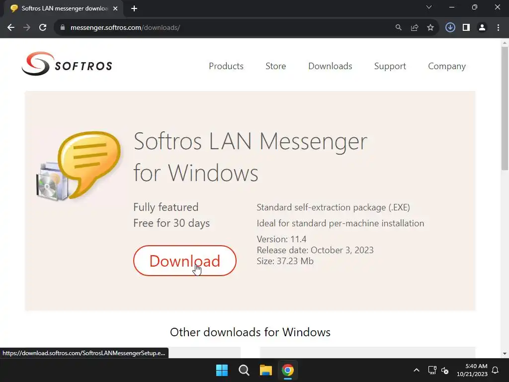Click 'Ideal for standard per-machine installation' text
The image size is (509, 382).
pyautogui.click(x=340, y=223)
